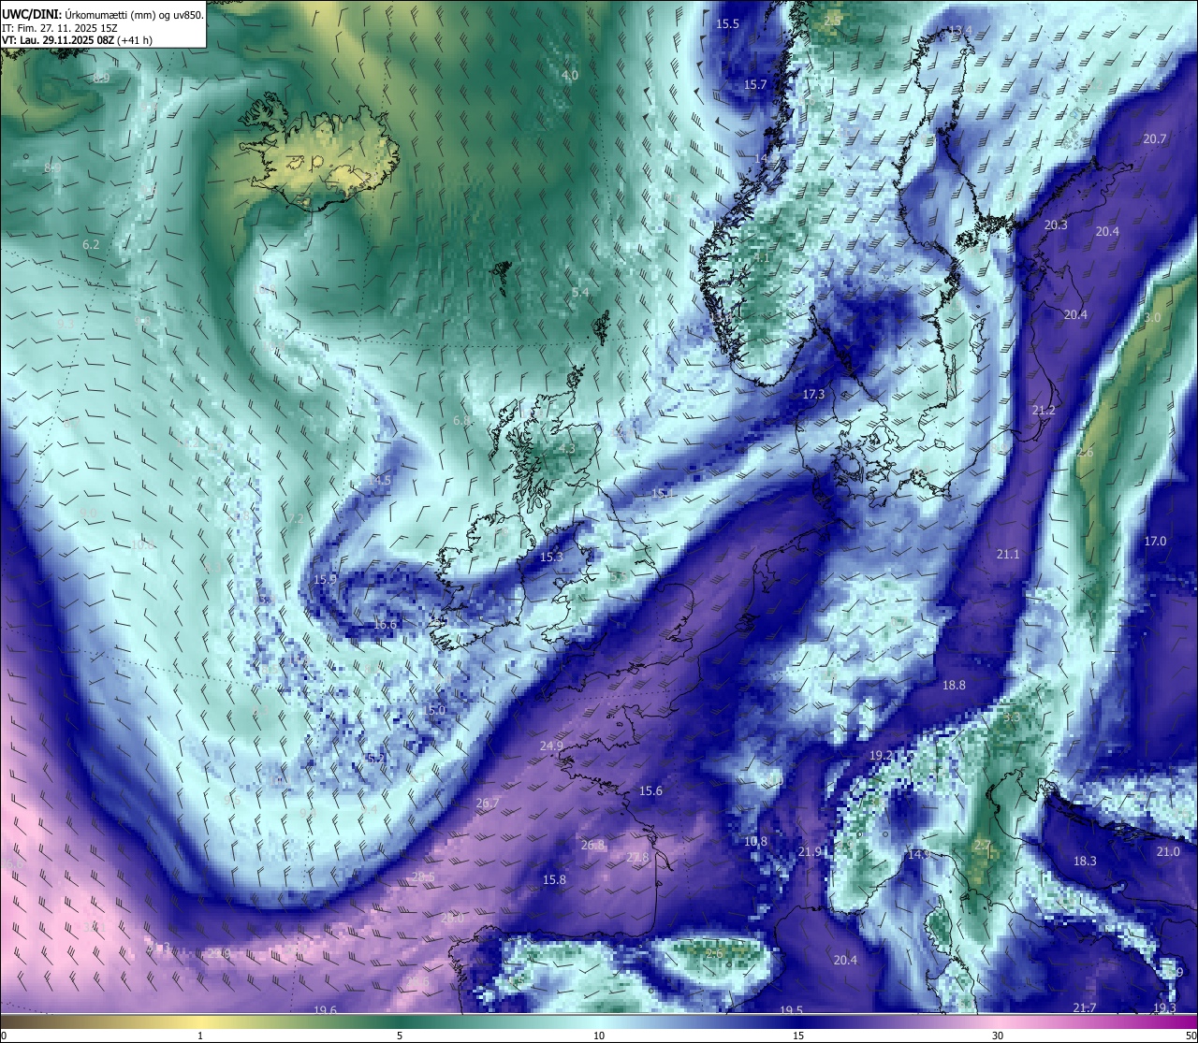
Task: Click the map value "21.0"
Action: tap(1168, 851)
